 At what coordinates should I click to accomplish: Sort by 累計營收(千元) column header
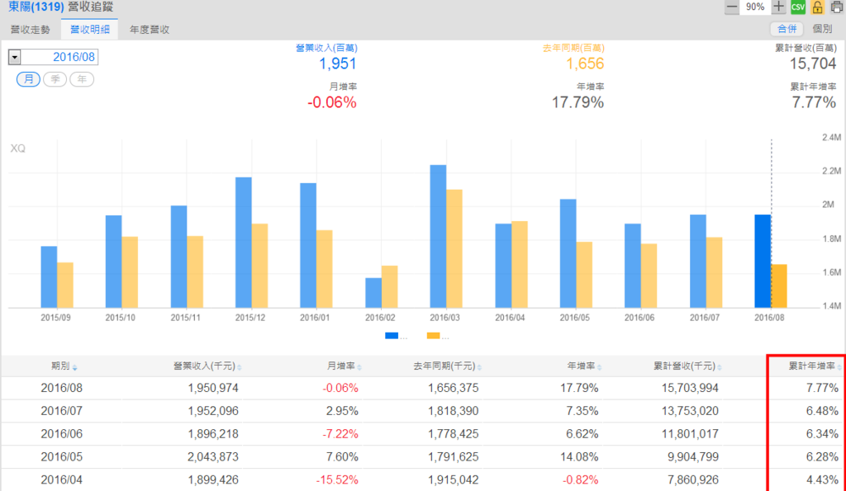pos(687,366)
